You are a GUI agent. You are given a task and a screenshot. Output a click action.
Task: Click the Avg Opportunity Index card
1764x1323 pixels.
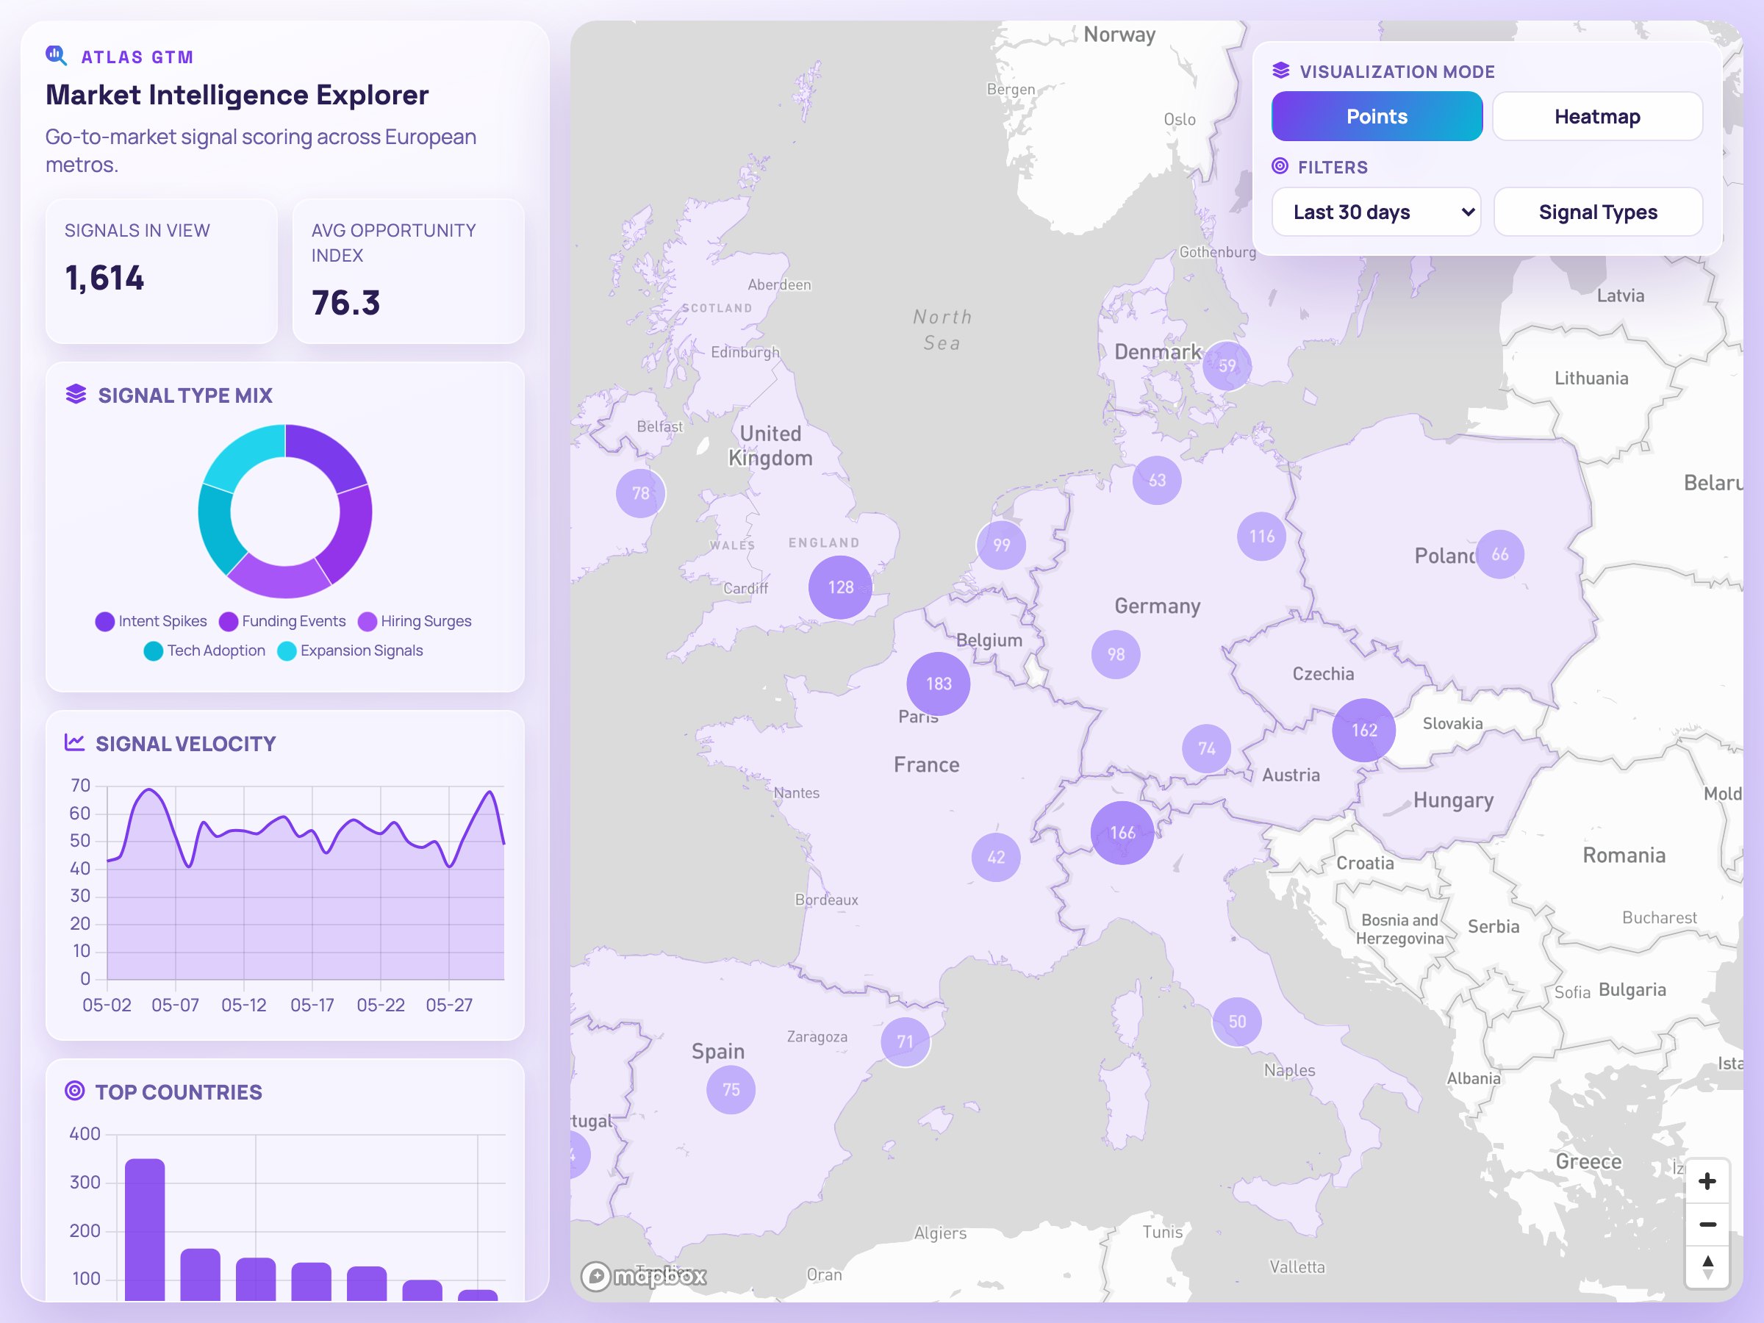(x=409, y=271)
